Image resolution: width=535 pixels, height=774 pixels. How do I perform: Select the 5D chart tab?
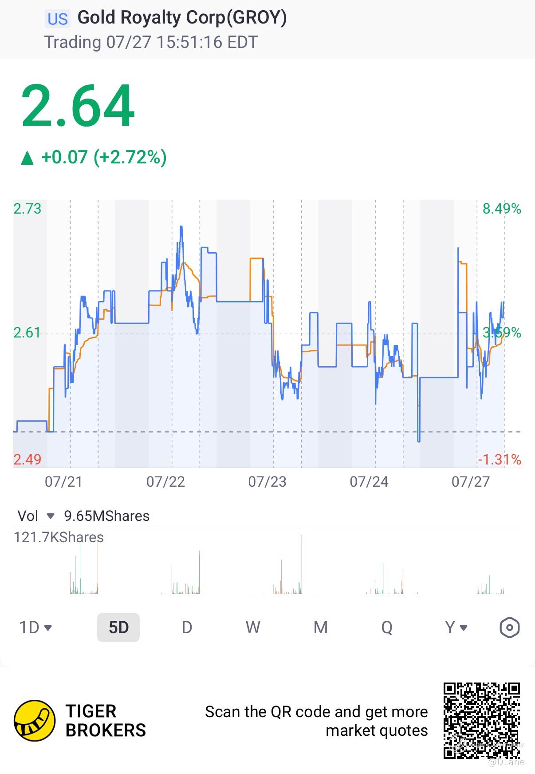[x=118, y=627]
